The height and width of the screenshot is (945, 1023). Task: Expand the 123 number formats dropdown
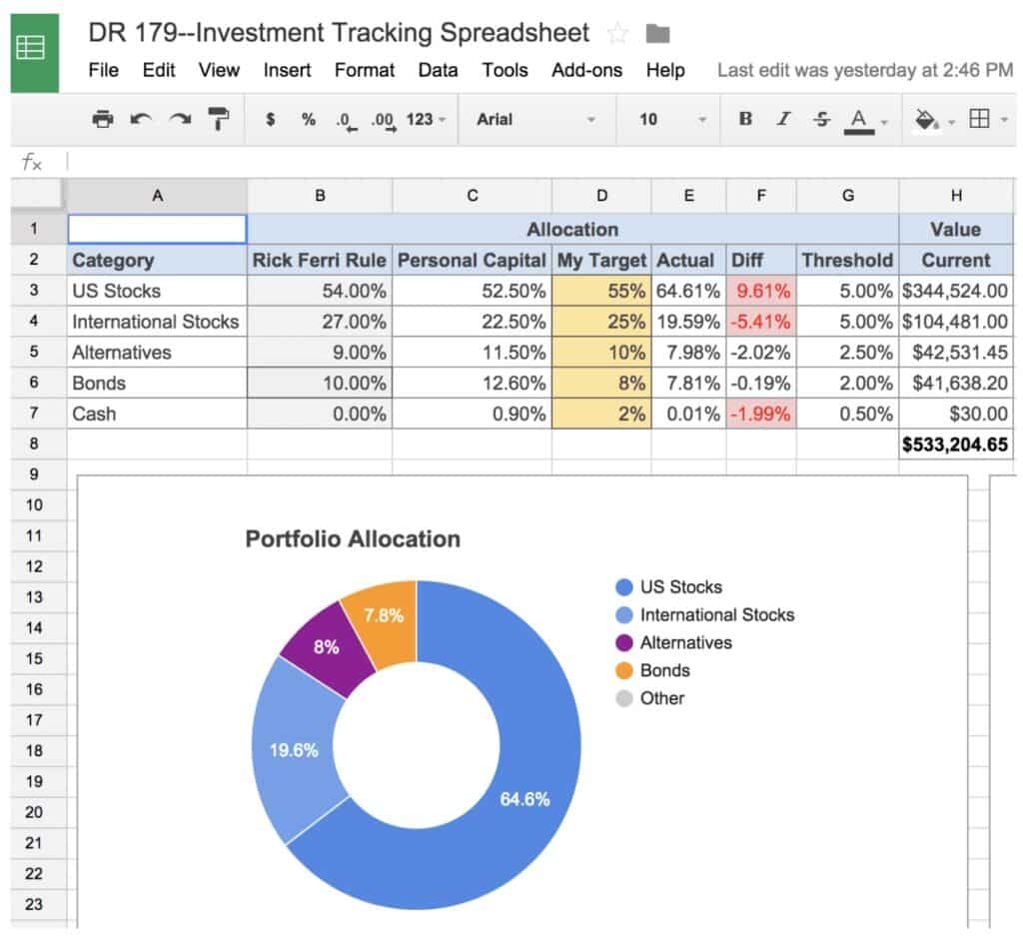click(x=427, y=119)
